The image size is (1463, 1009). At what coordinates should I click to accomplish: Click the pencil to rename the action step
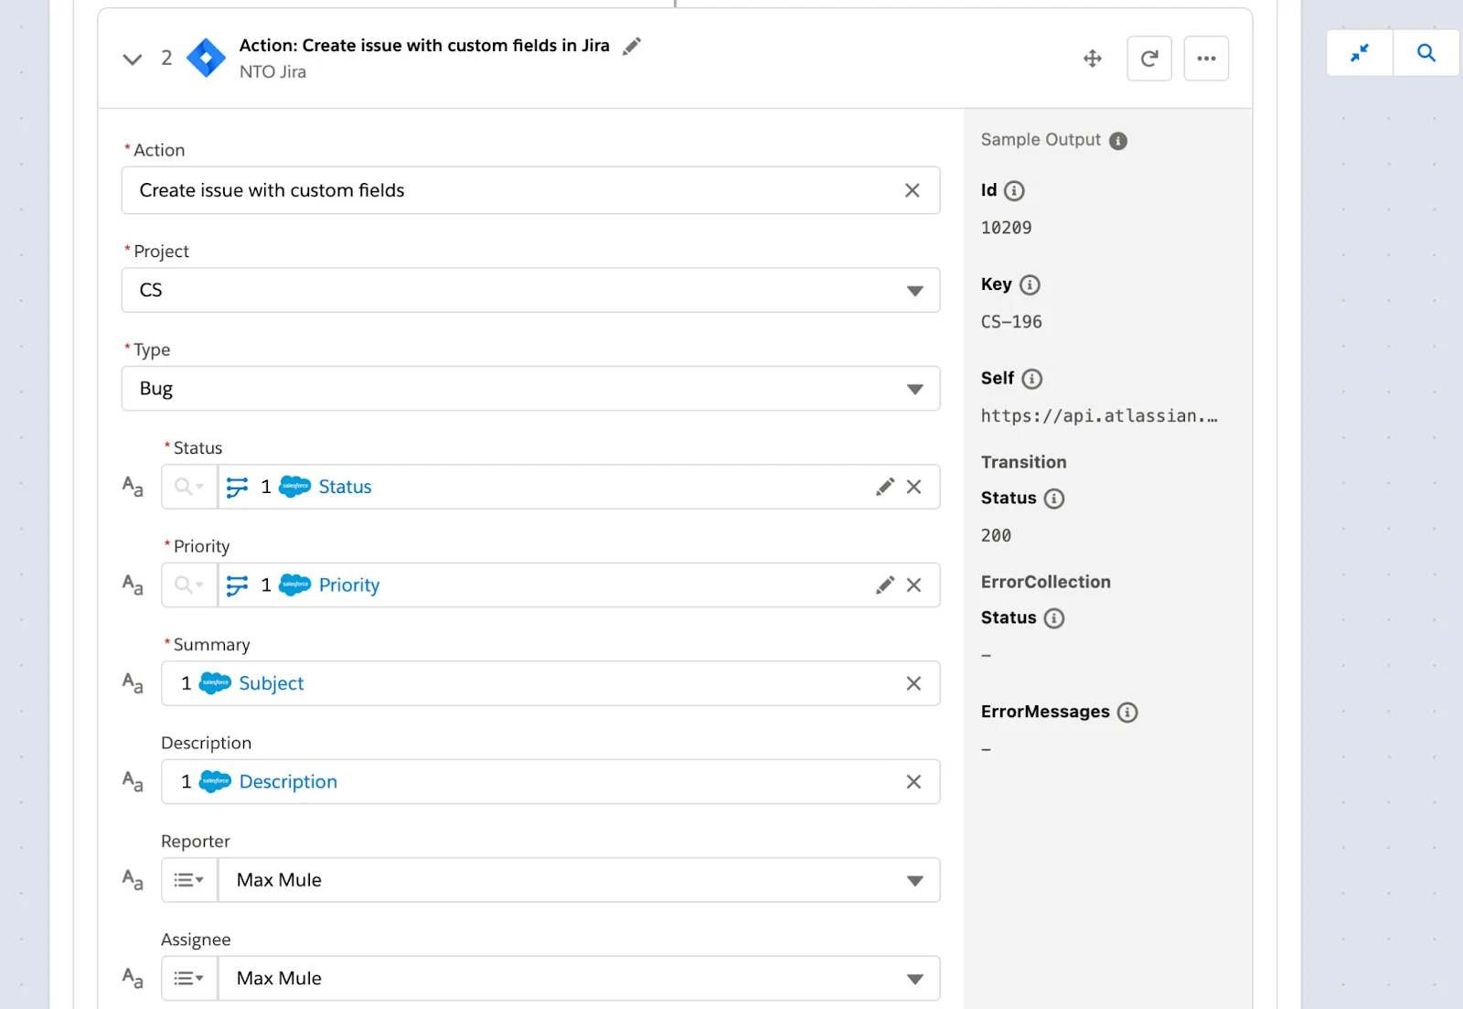(631, 46)
